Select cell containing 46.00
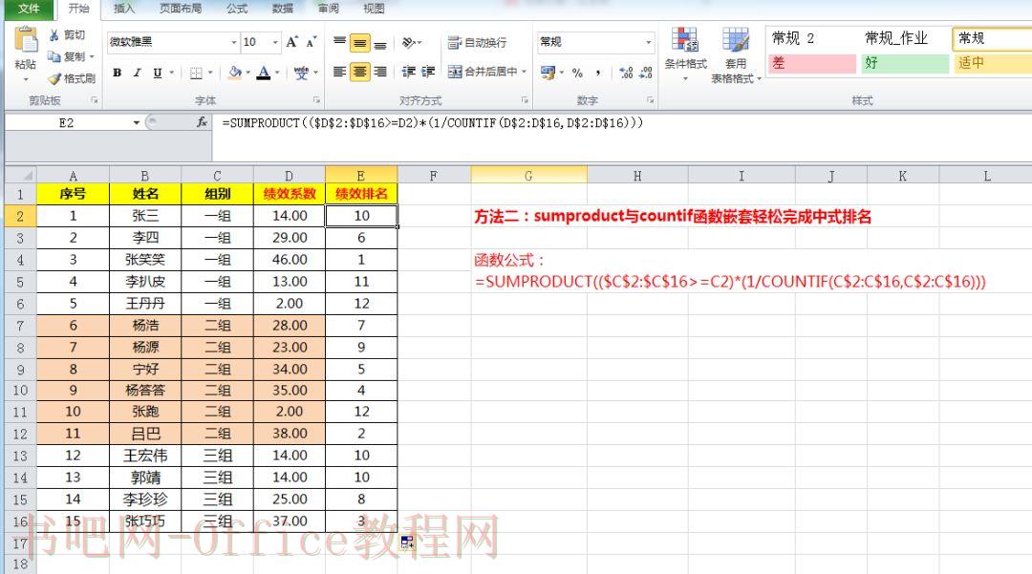 pos(290,260)
